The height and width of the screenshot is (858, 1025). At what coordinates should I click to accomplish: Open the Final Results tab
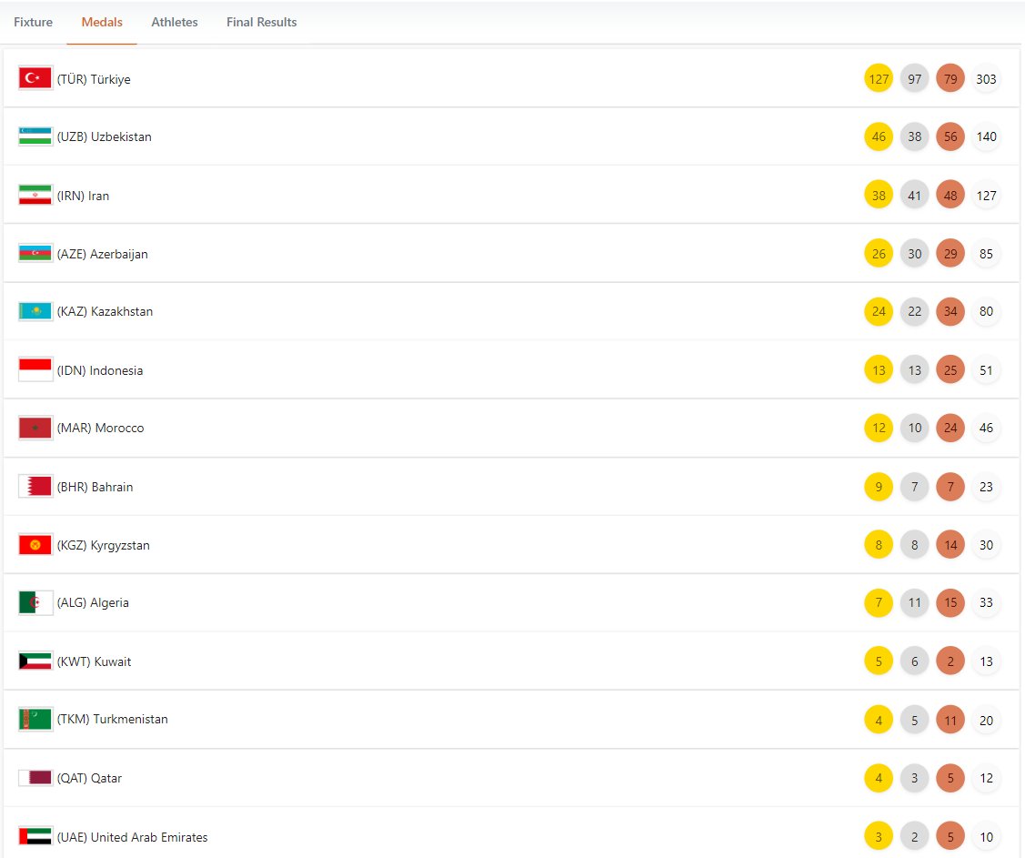tap(262, 22)
